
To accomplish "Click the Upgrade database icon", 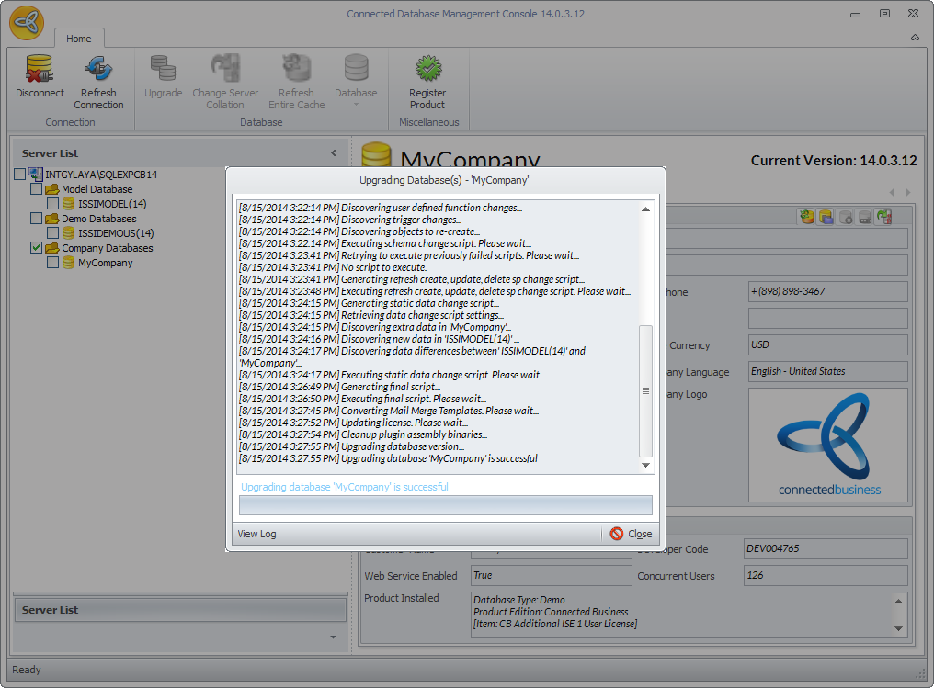I will 163,70.
